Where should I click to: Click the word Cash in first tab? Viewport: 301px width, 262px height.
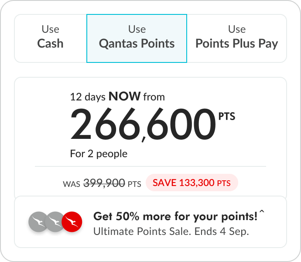[x=50, y=43]
